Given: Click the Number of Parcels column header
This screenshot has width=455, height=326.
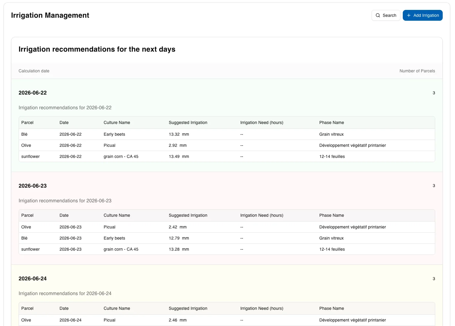Looking at the screenshot, I should point(417,71).
